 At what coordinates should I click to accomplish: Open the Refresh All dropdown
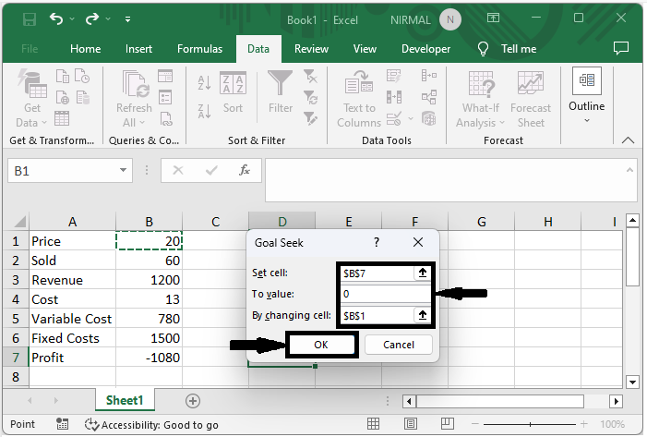click(134, 99)
